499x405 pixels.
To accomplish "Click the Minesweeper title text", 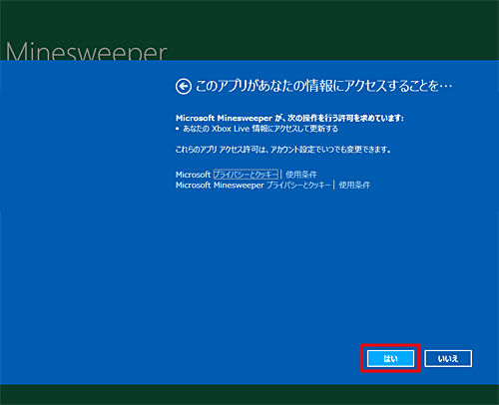I will [x=87, y=51].
